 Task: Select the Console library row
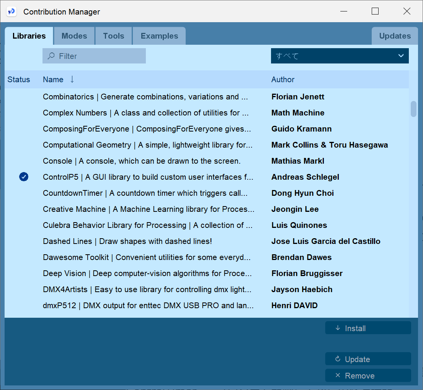207,161
